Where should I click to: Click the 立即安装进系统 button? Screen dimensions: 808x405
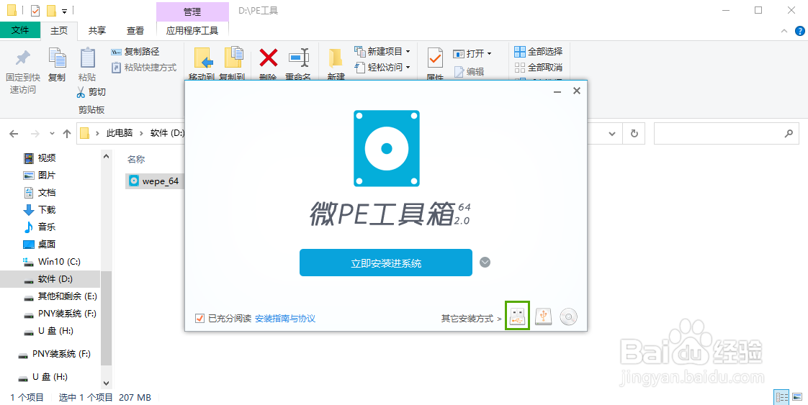click(x=386, y=263)
